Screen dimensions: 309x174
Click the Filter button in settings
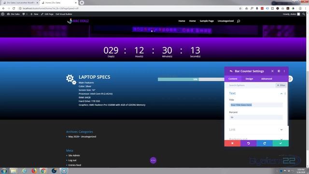click(281, 86)
